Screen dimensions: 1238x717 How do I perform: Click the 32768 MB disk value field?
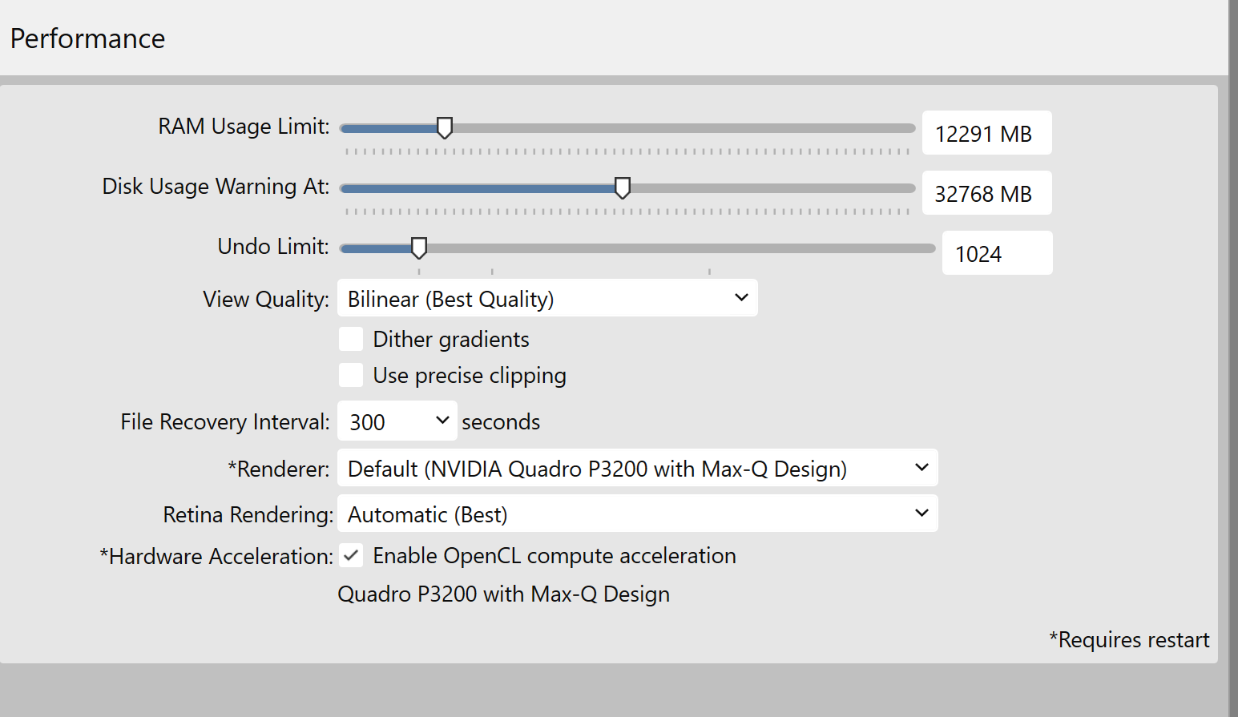pyautogui.click(x=986, y=193)
